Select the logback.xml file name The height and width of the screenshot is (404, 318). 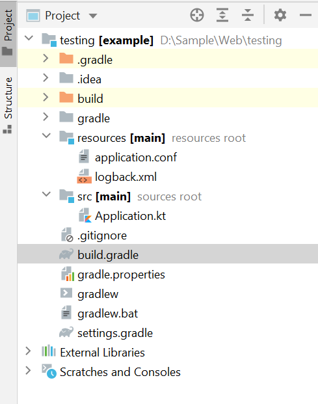(x=126, y=177)
